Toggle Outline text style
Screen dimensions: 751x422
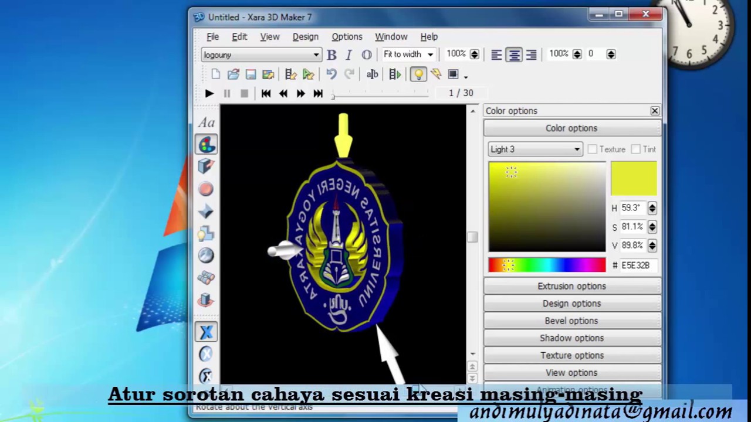coord(367,55)
